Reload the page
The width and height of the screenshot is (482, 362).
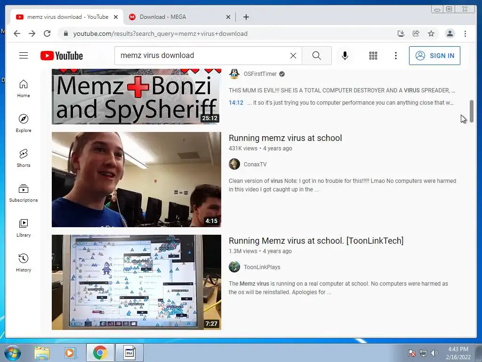pos(47,33)
